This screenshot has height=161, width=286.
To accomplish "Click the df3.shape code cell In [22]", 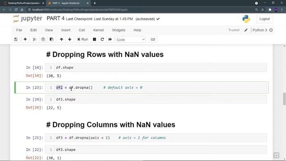I will click(156, 150).
